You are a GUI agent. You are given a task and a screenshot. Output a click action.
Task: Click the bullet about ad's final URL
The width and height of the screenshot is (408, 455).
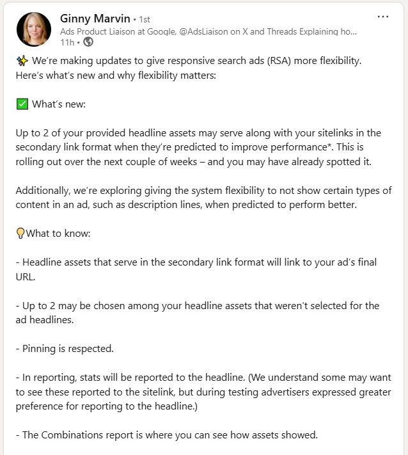(196, 269)
